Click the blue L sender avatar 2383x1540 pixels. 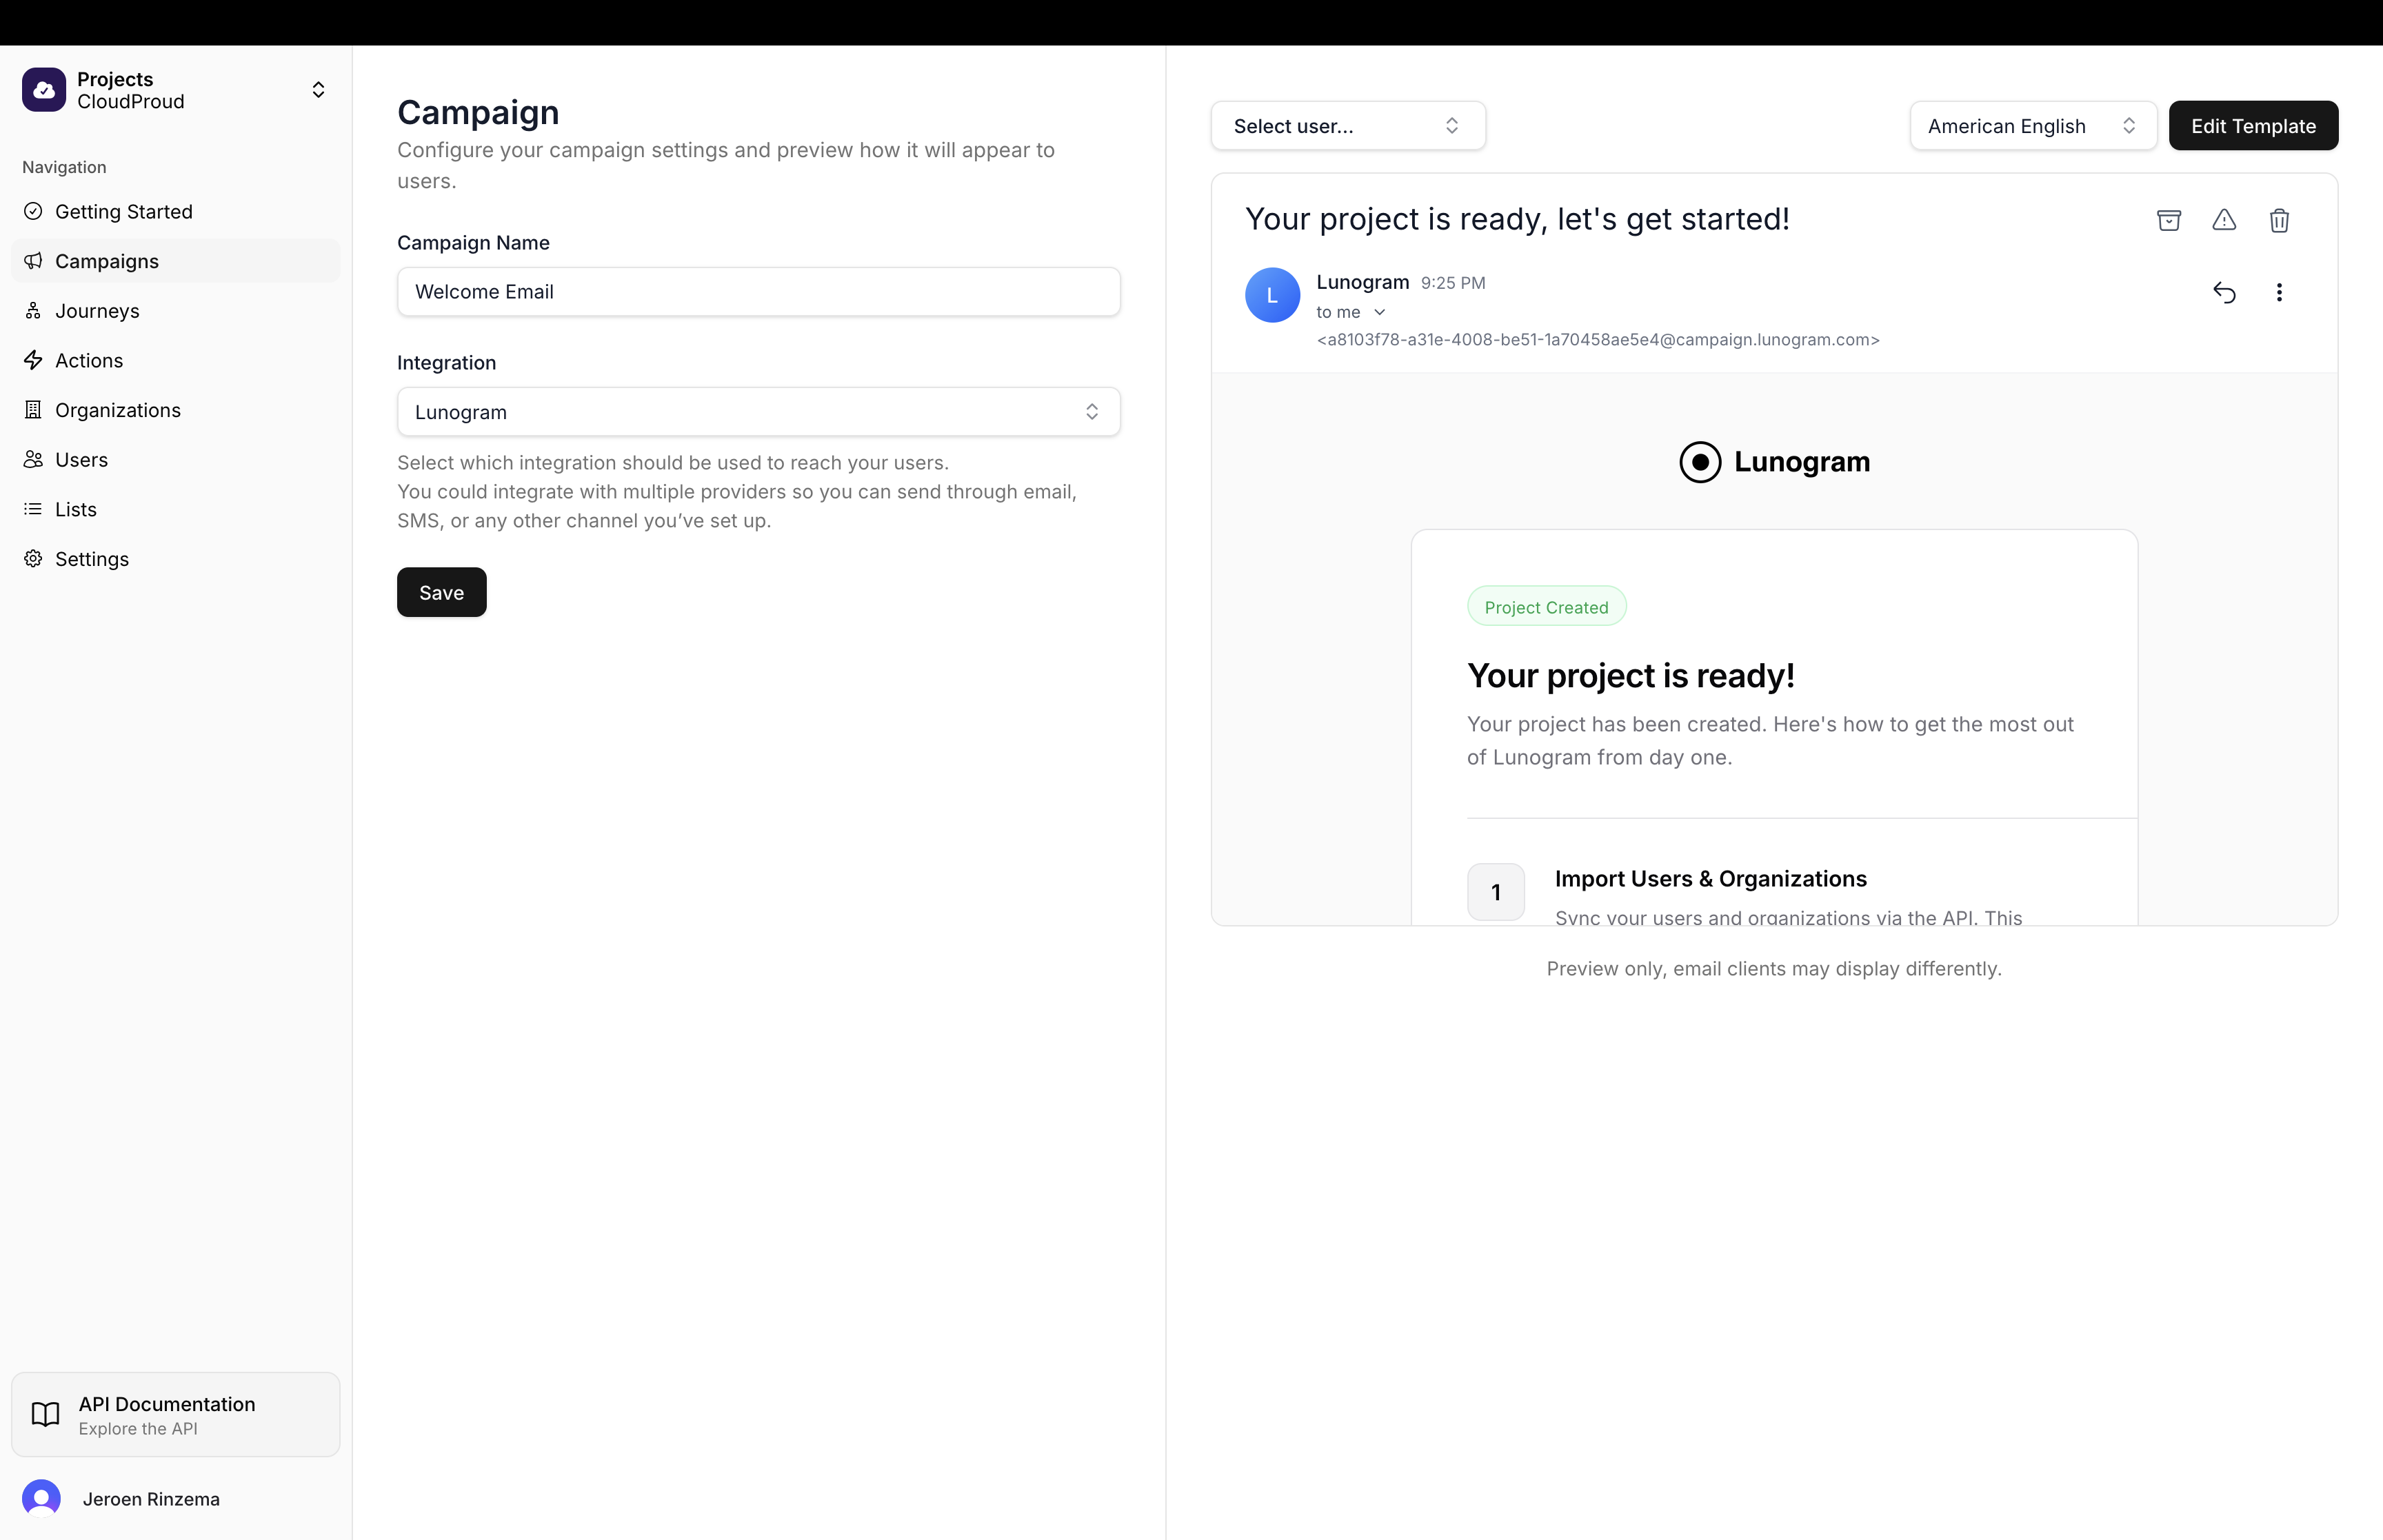[x=1272, y=295]
